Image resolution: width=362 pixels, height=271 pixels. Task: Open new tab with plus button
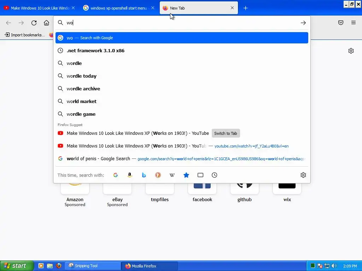[x=245, y=8]
